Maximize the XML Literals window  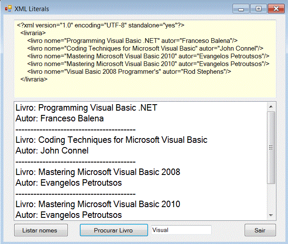(x=259, y=9)
